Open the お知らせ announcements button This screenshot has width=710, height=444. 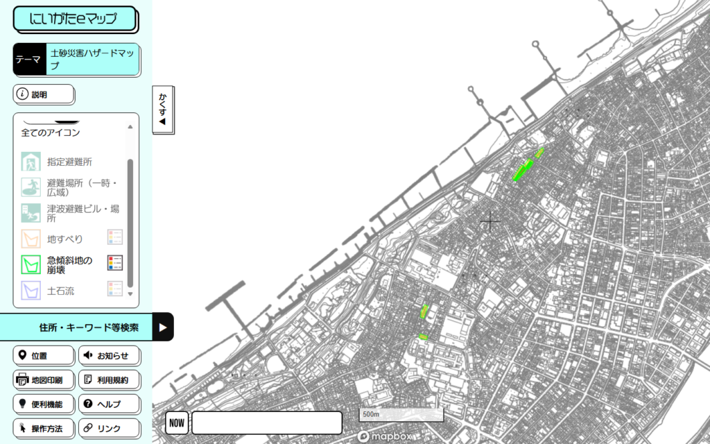tap(109, 356)
